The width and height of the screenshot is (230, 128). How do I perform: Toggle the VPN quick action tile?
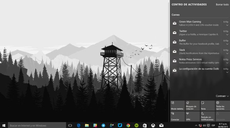193,116
